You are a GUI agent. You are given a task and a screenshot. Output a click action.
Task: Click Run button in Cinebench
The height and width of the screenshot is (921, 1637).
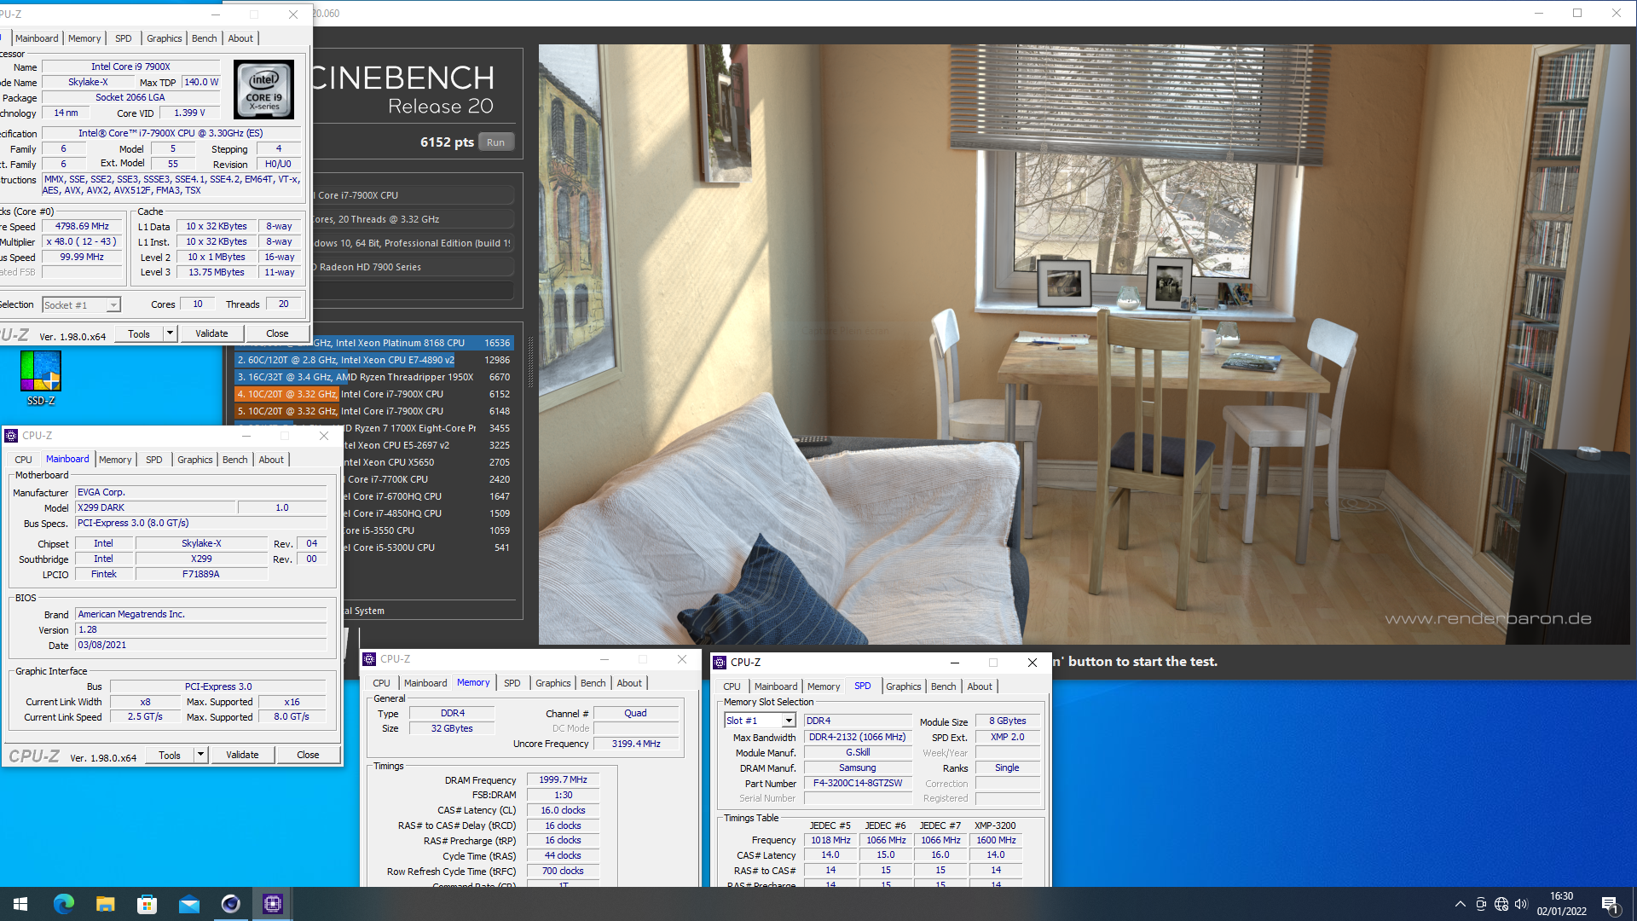495,142
